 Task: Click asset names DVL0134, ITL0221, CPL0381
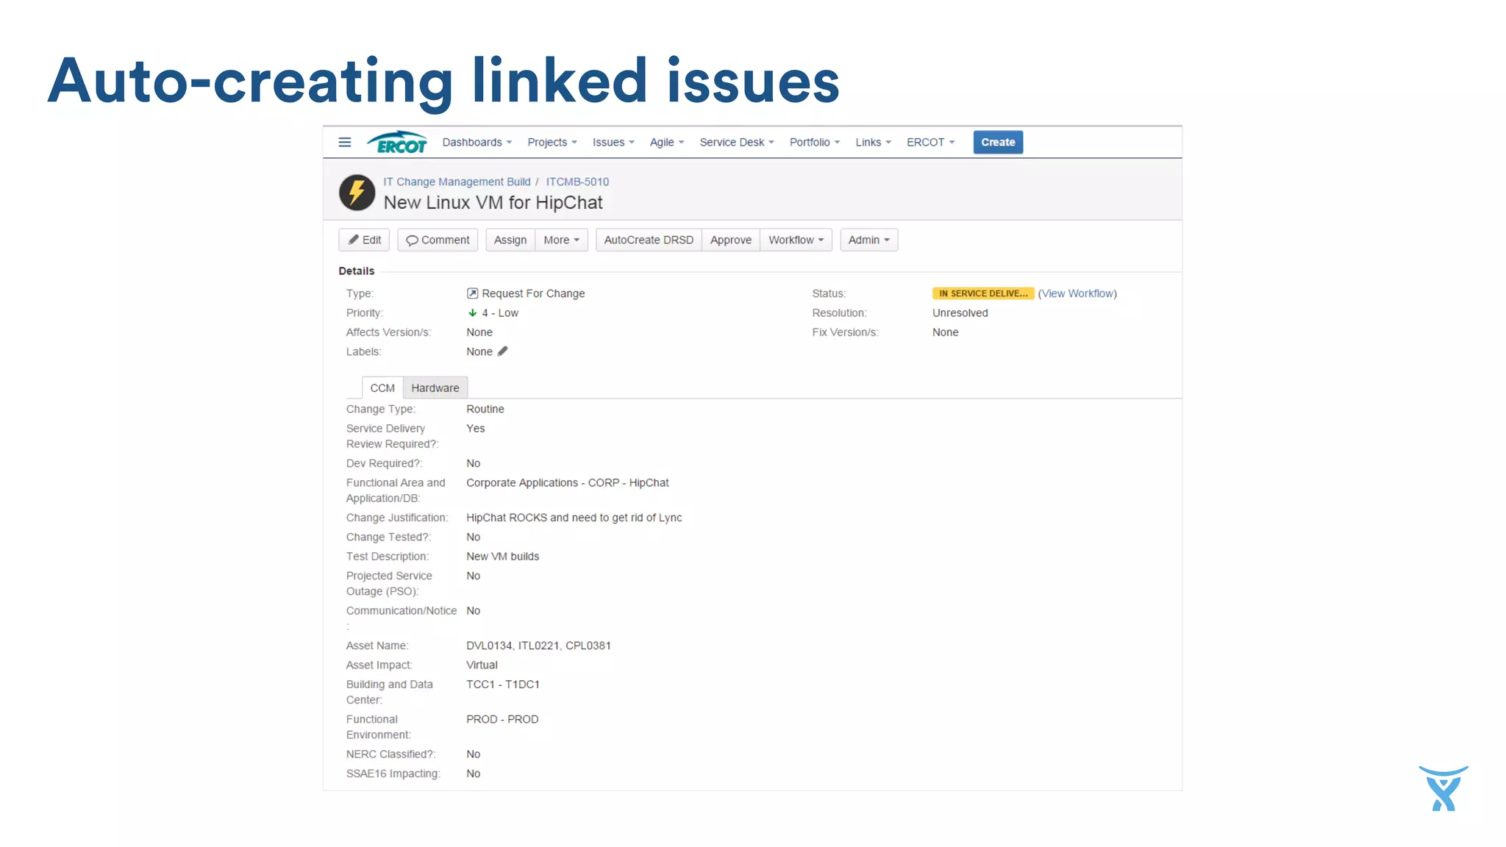pyautogui.click(x=539, y=646)
